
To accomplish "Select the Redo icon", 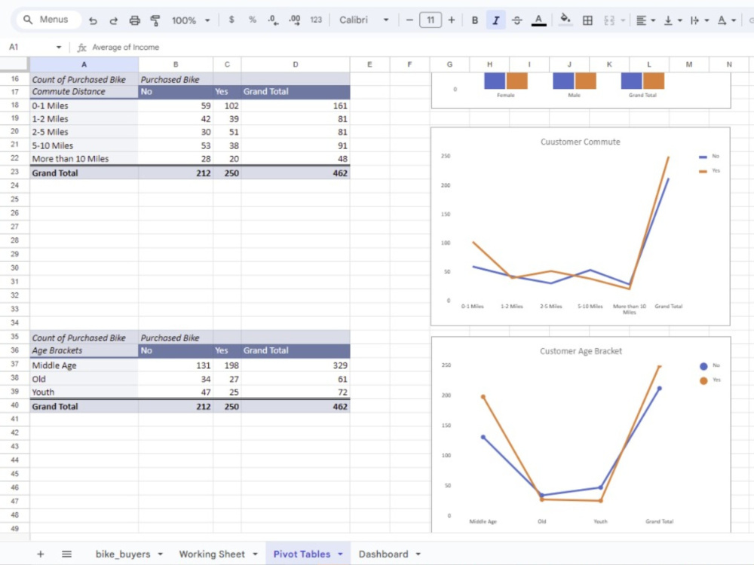I will [x=114, y=20].
